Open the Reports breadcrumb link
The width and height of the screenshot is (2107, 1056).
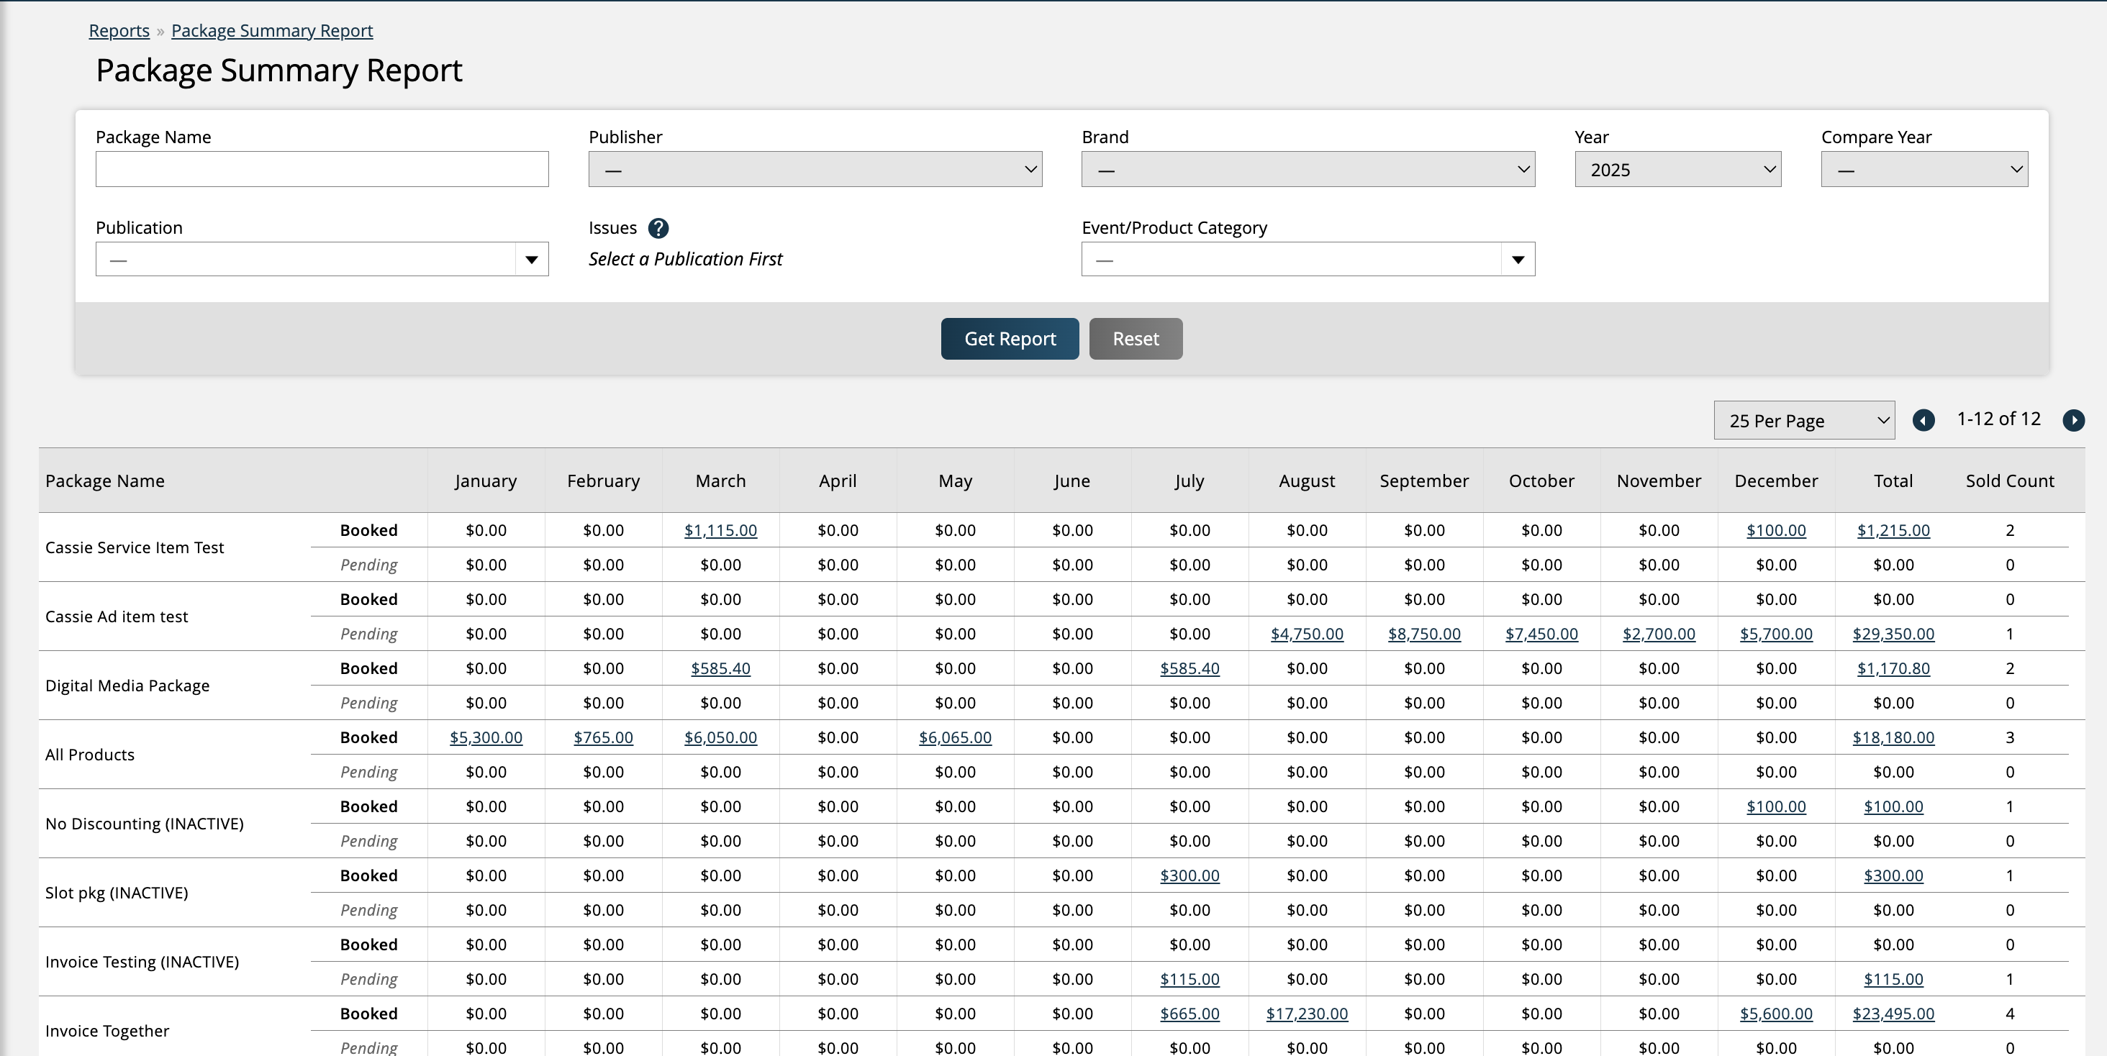(x=119, y=30)
